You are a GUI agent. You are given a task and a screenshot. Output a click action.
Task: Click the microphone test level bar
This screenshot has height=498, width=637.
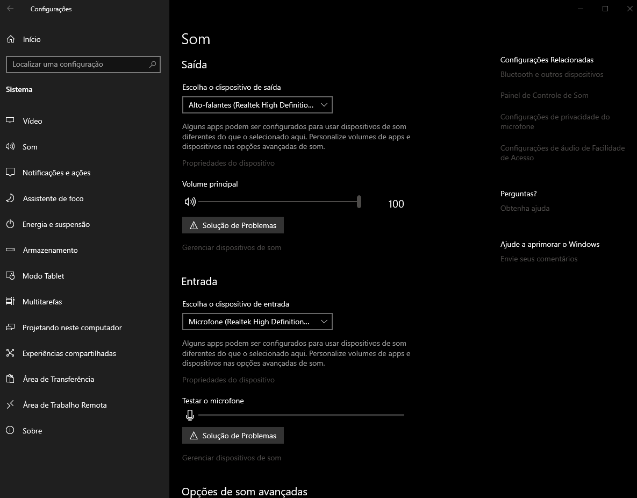click(x=301, y=415)
